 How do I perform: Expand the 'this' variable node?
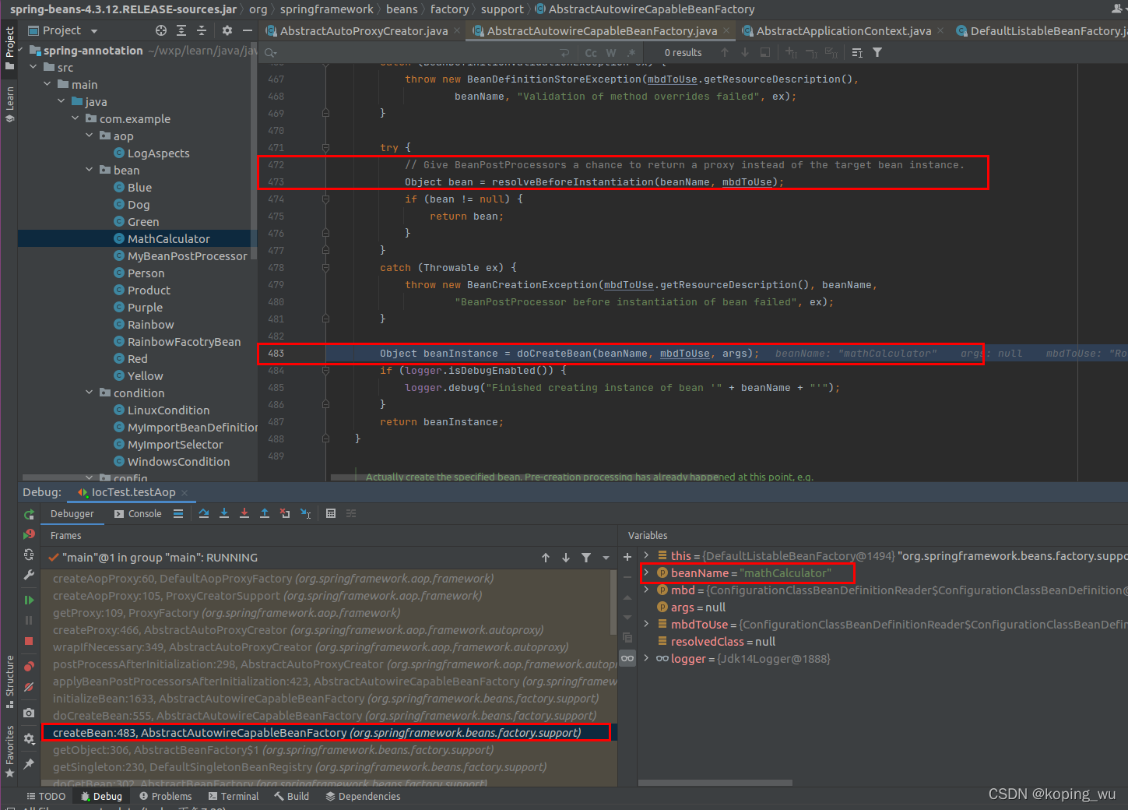coord(646,555)
